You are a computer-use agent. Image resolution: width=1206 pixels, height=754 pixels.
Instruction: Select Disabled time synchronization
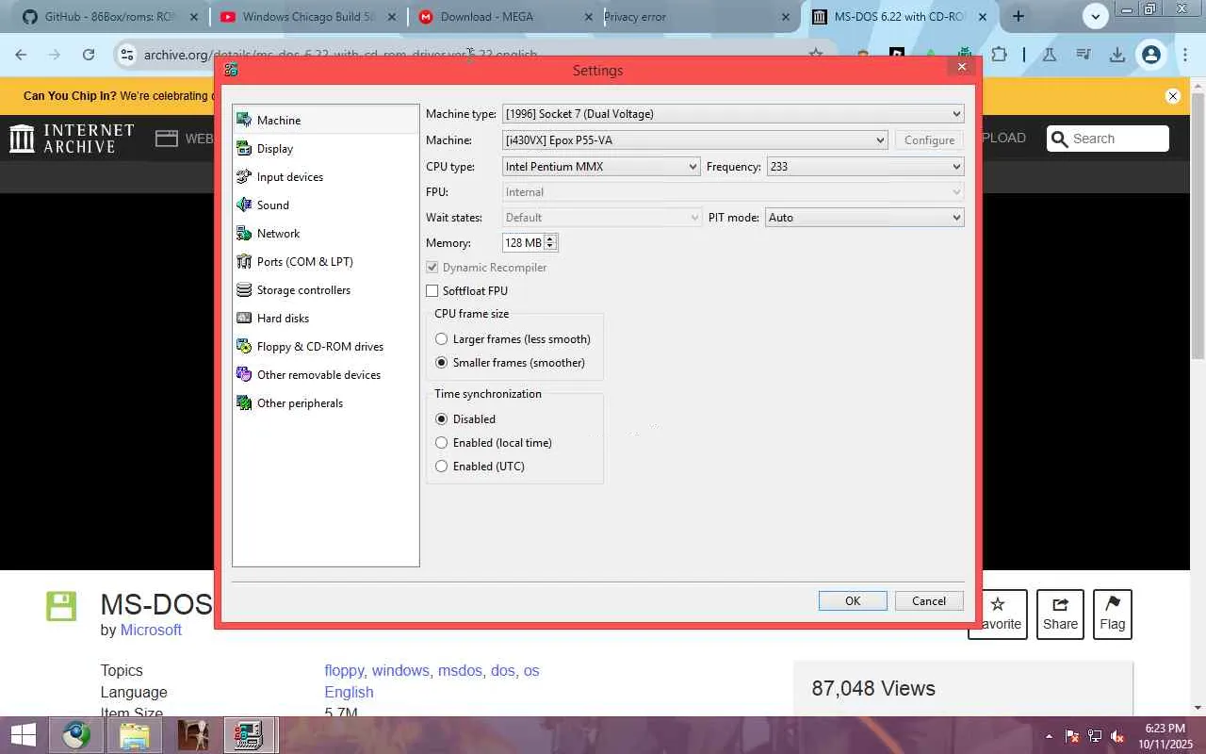(441, 419)
